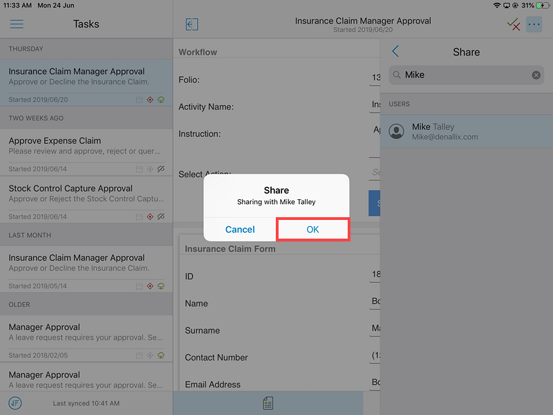Tap calendar icon on Approve Expense Claim
This screenshot has width=553, height=415.
pos(140,169)
